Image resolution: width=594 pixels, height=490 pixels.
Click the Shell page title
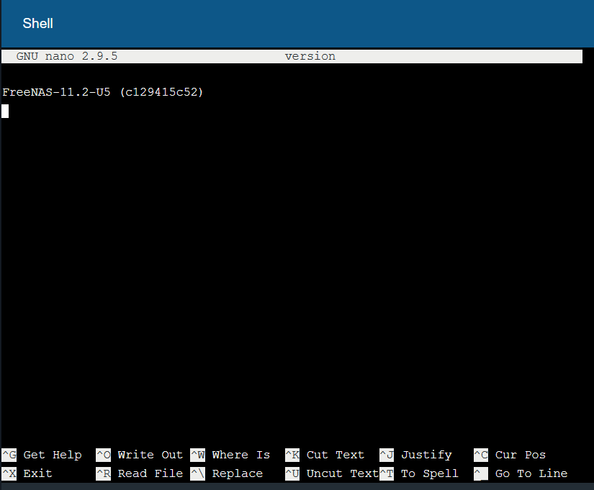tap(37, 24)
